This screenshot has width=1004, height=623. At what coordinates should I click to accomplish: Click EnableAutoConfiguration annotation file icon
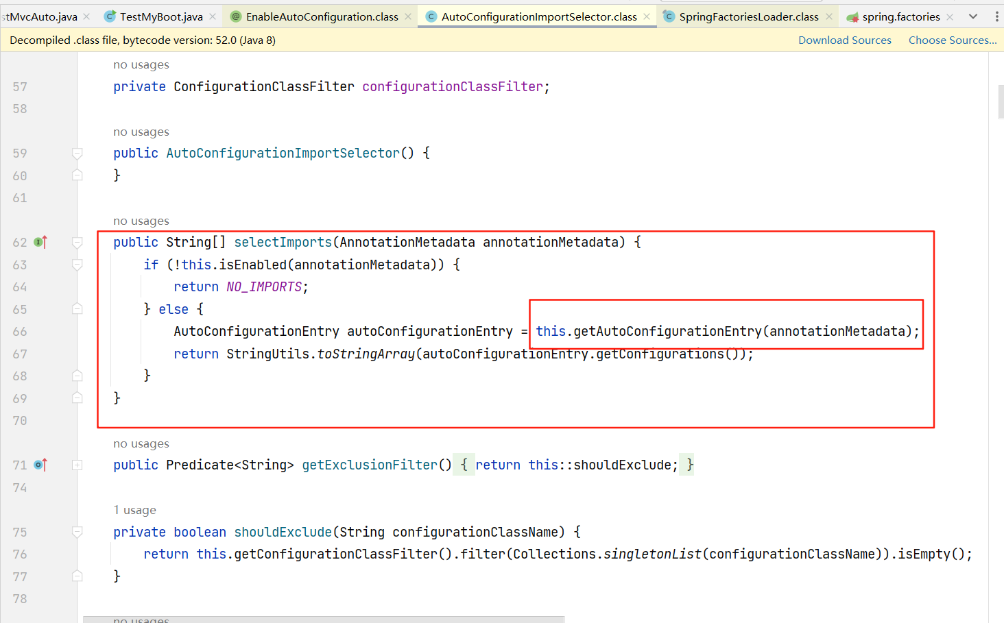pos(236,16)
